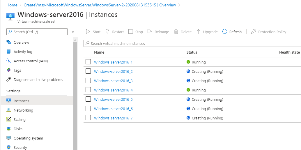Click the blue Creating status icon for Windows-server2016_2
Image resolution: width=301 pixels, height=150 pixels.
[188, 71]
